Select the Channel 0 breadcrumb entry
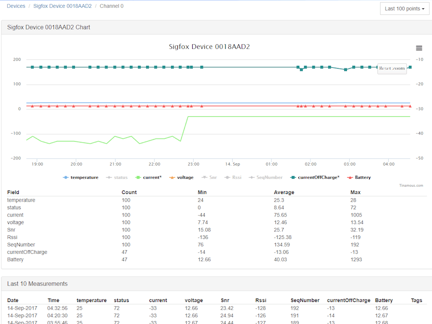This screenshot has width=432, height=324. (112, 6)
